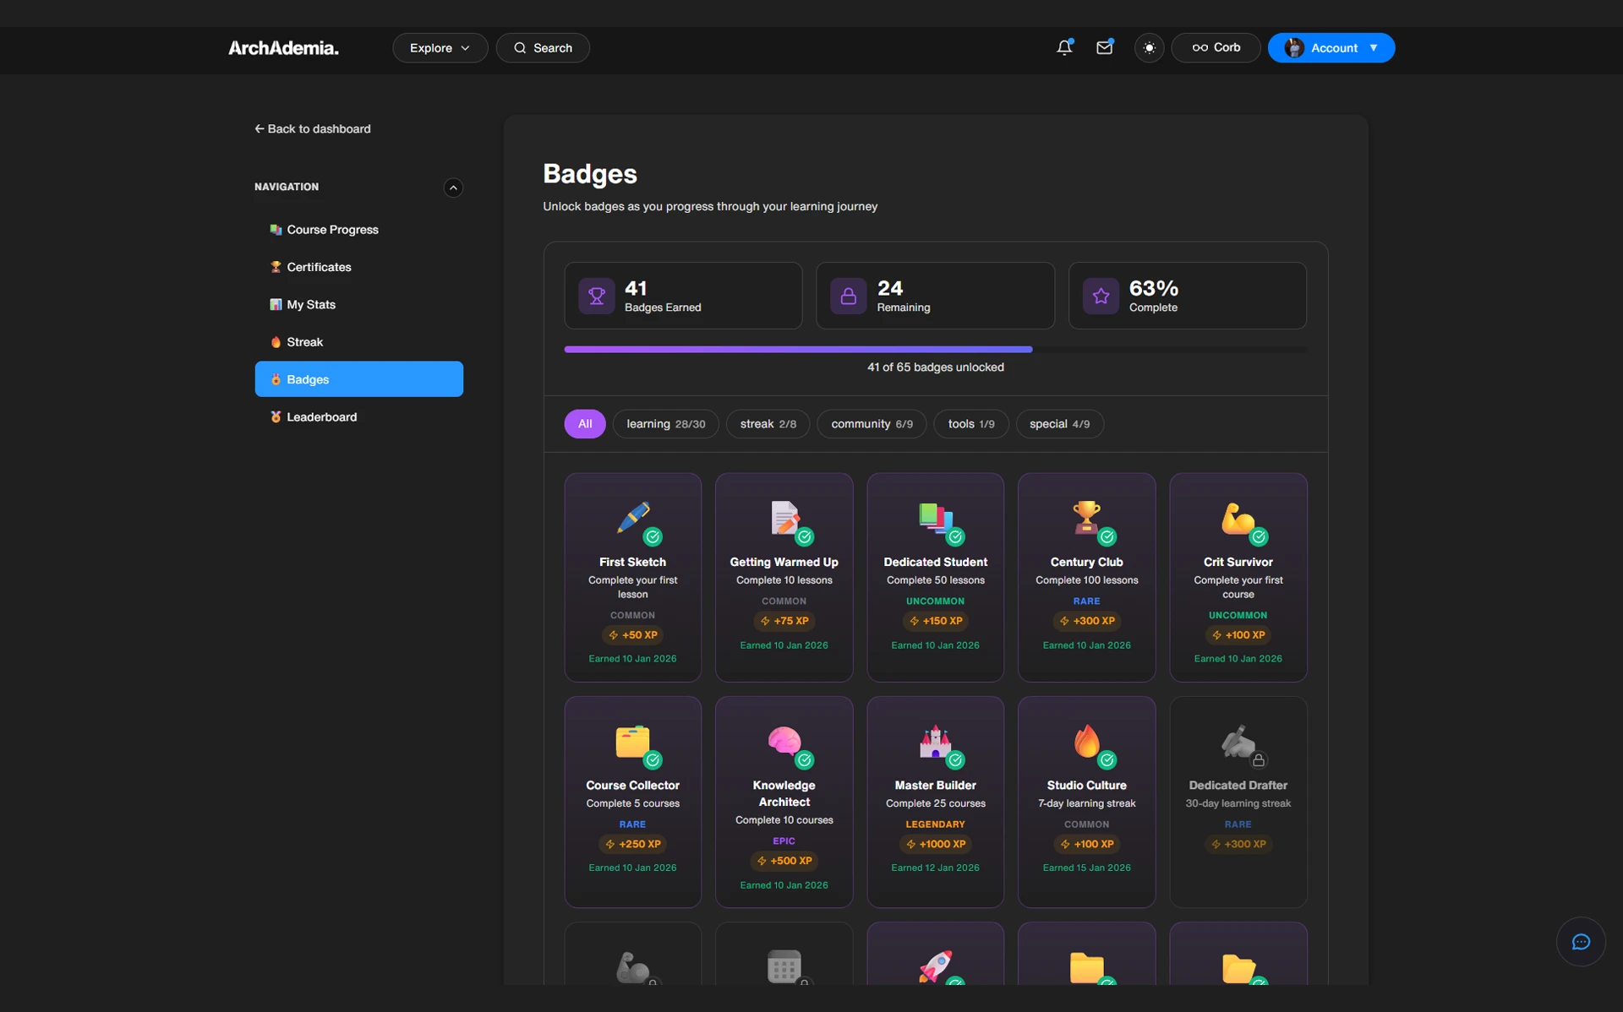Open the chat bubble in bottom corner
This screenshot has height=1012, width=1623.
point(1580,942)
